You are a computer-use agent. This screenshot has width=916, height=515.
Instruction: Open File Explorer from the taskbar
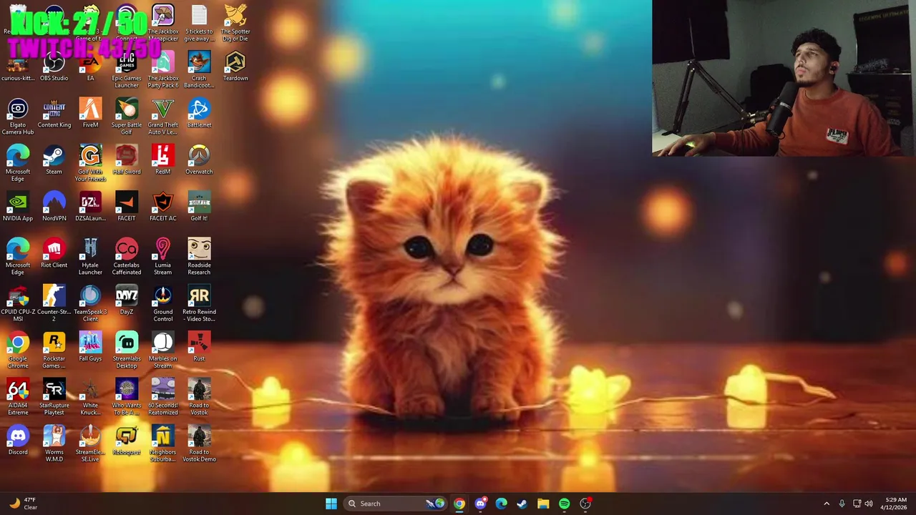543,504
